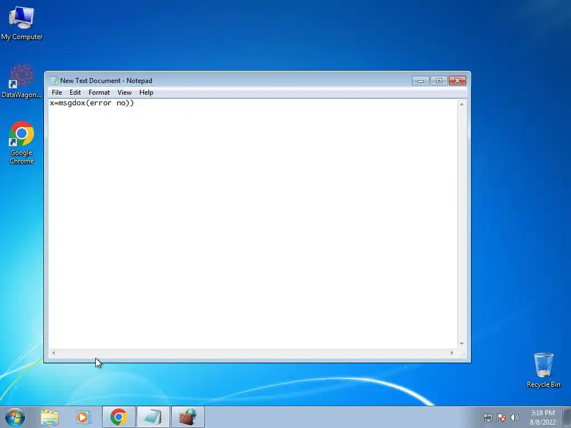Open the View menu in Notepad
The height and width of the screenshot is (428, 571).
pos(124,93)
